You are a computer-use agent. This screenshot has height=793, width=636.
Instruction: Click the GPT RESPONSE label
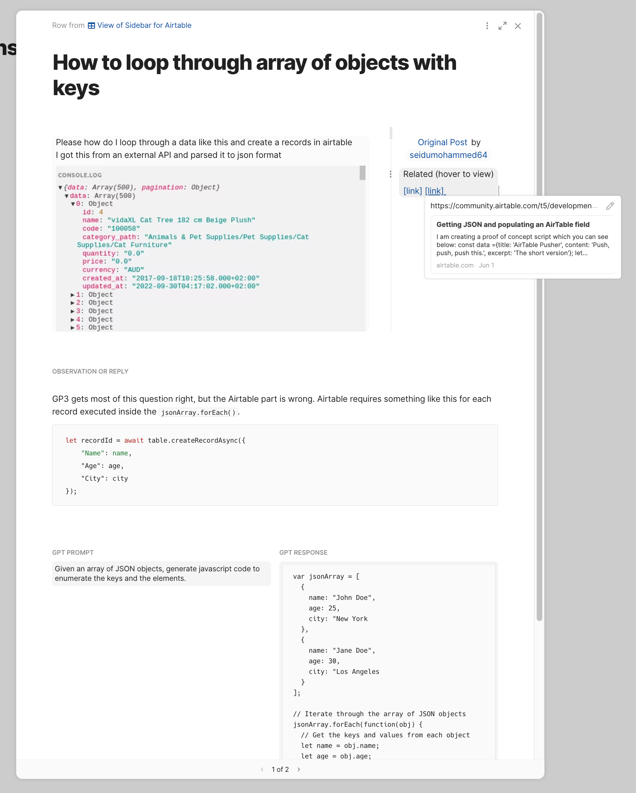[x=303, y=552]
